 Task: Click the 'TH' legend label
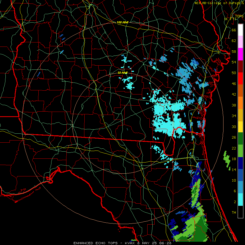pyautogui.click(x=234, y=213)
